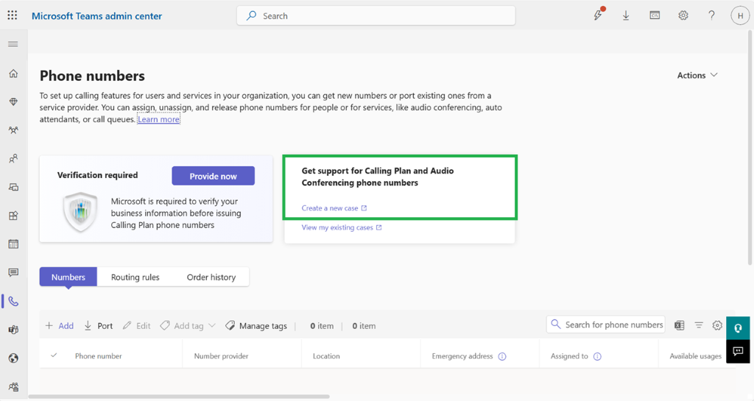Click Microsoft Teams admin center title
The height and width of the screenshot is (401, 754).
click(x=96, y=16)
